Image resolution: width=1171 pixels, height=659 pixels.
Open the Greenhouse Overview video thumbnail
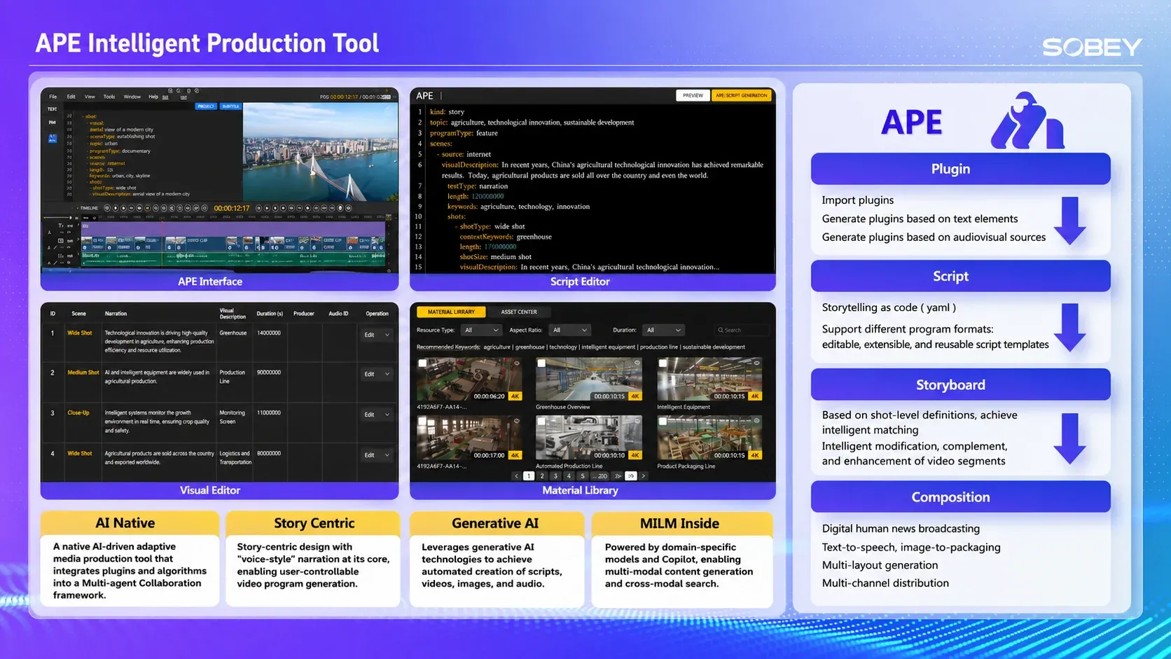coord(589,380)
